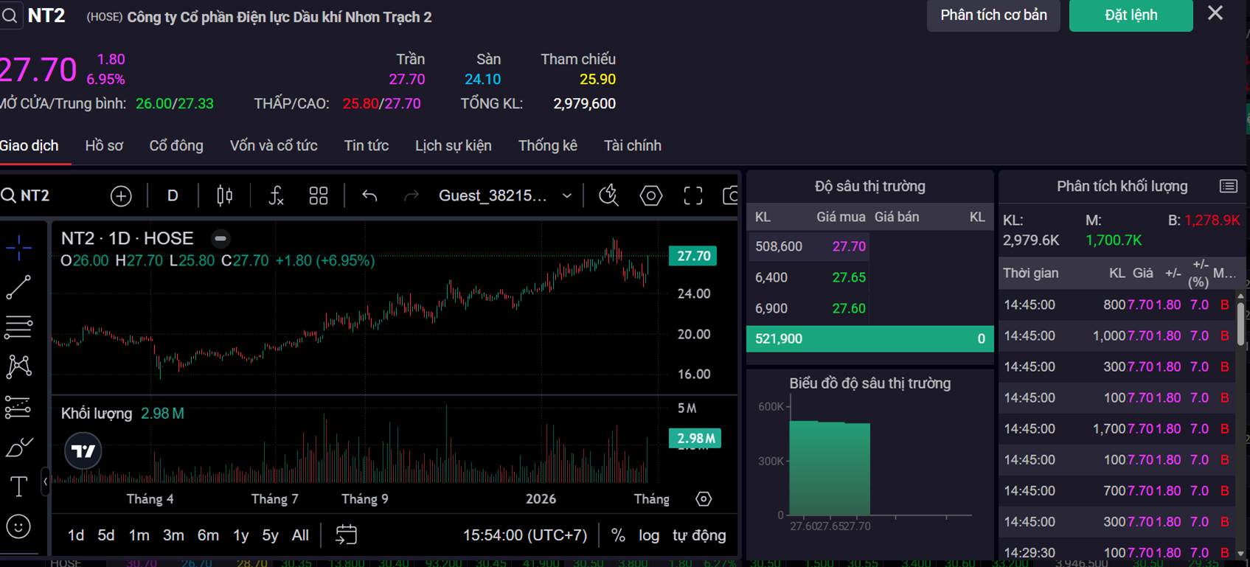Open the candlestick chart style selector
This screenshot has width=1250, height=567.
coord(225,195)
